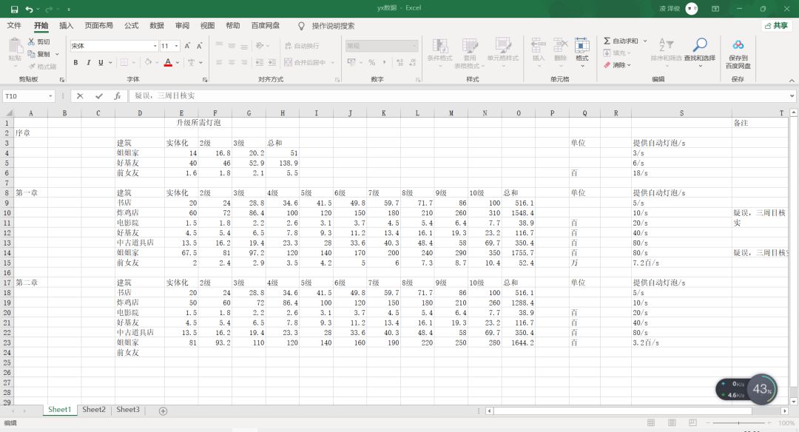The height and width of the screenshot is (432, 799).
Task: Collapse the ribbon with the chevron
Action: 792,81
